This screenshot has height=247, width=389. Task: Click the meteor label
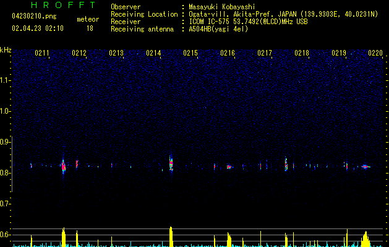pos(88,19)
